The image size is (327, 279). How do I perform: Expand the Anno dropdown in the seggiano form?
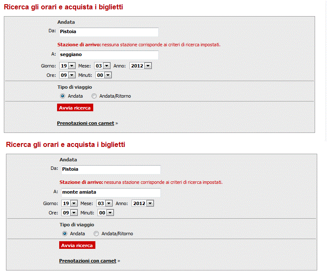141,66
